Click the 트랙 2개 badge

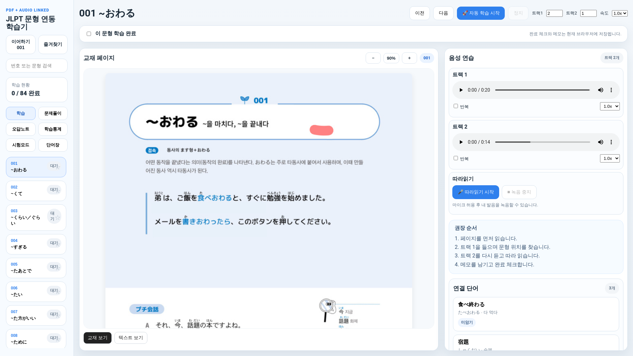click(x=612, y=58)
